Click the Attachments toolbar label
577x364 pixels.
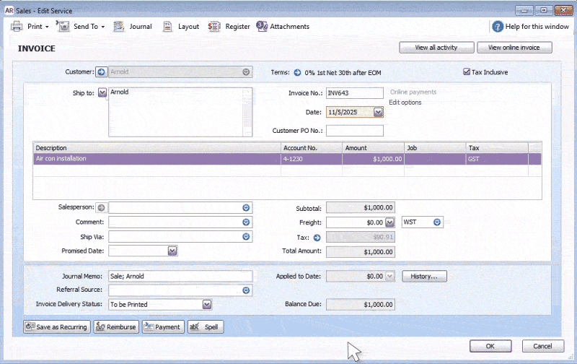pos(290,27)
